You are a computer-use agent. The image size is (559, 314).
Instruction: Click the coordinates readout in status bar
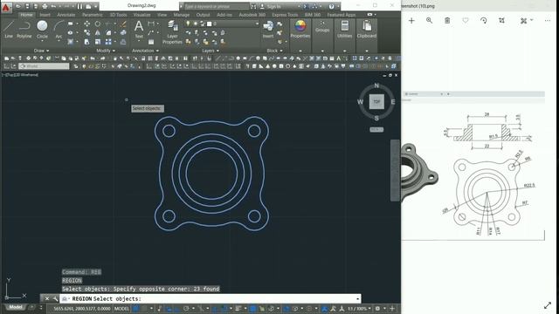[x=82, y=308]
